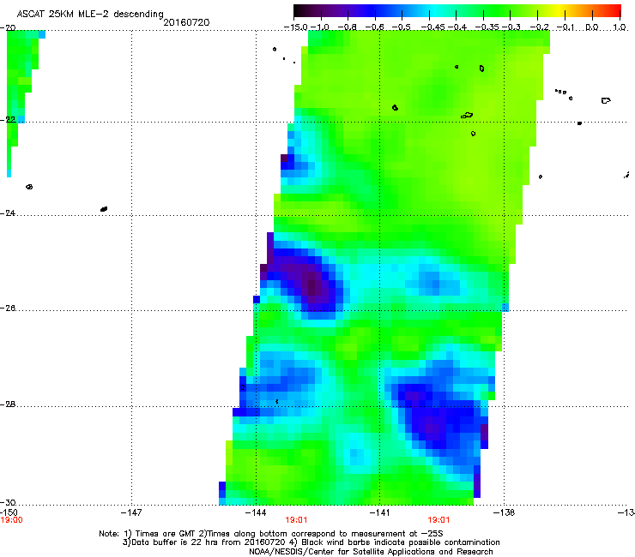Click the -30 latitude axis label
635x557 pixels.
click(x=8, y=502)
